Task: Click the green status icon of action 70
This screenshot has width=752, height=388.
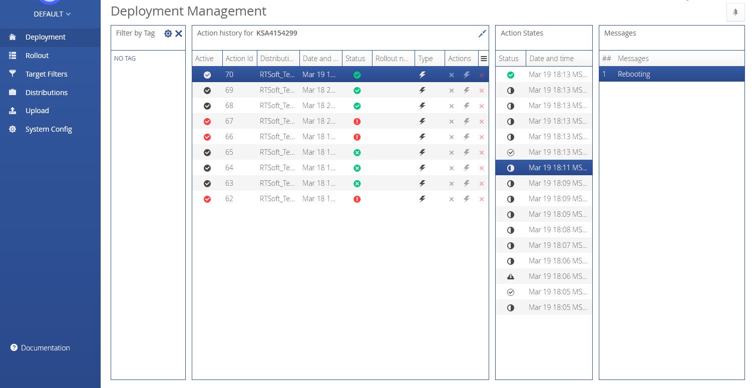Action: coord(357,75)
